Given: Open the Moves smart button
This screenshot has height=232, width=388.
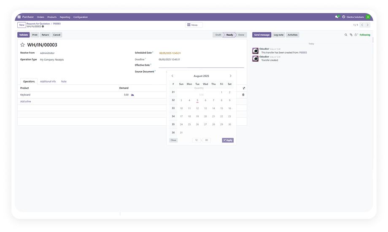Looking at the screenshot, I should pos(194,25).
